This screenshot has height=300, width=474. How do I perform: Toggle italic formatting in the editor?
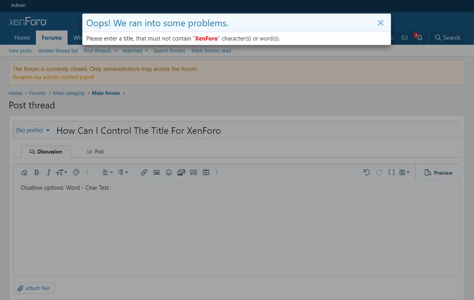point(49,172)
